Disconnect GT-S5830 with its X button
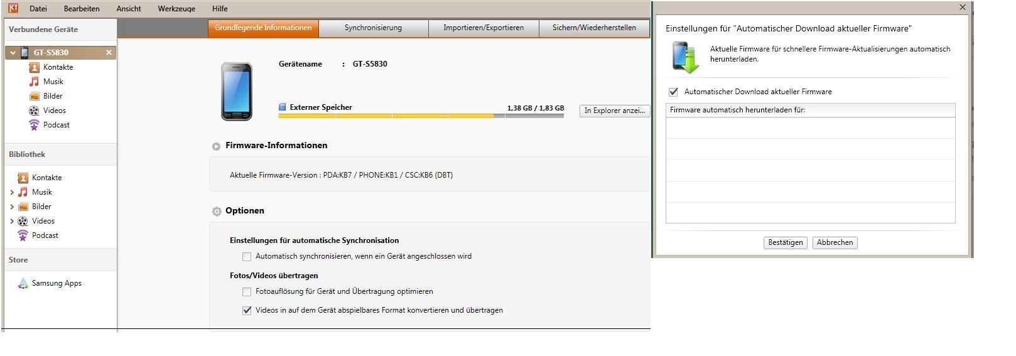 coord(109,53)
